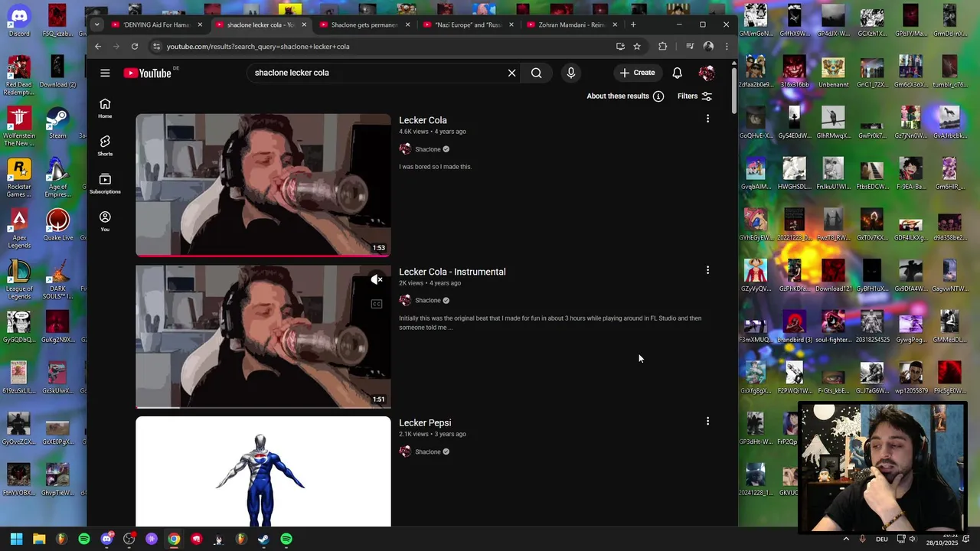This screenshot has width=980, height=551.
Task: Open File Explorer from the taskbar
Action: pos(39,539)
